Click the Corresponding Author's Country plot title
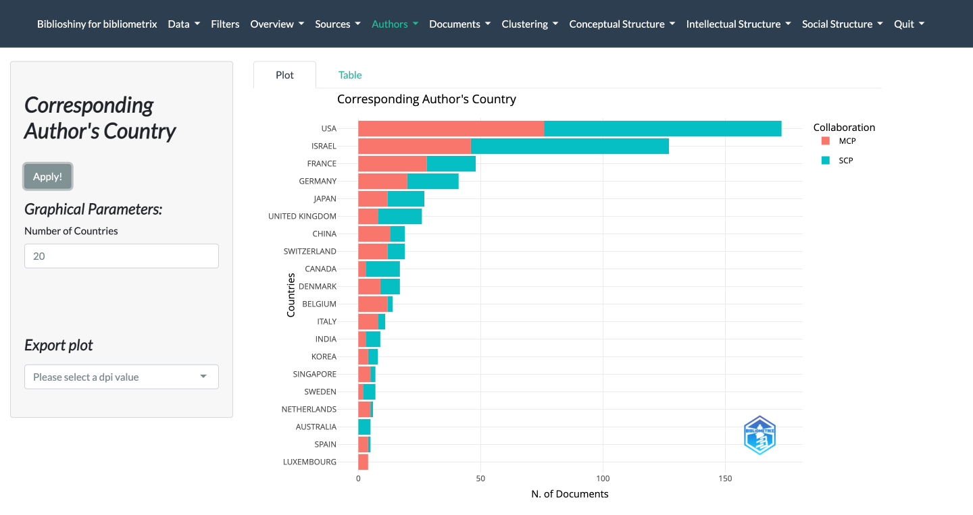The image size is (973, 515). tap(426, 99)
